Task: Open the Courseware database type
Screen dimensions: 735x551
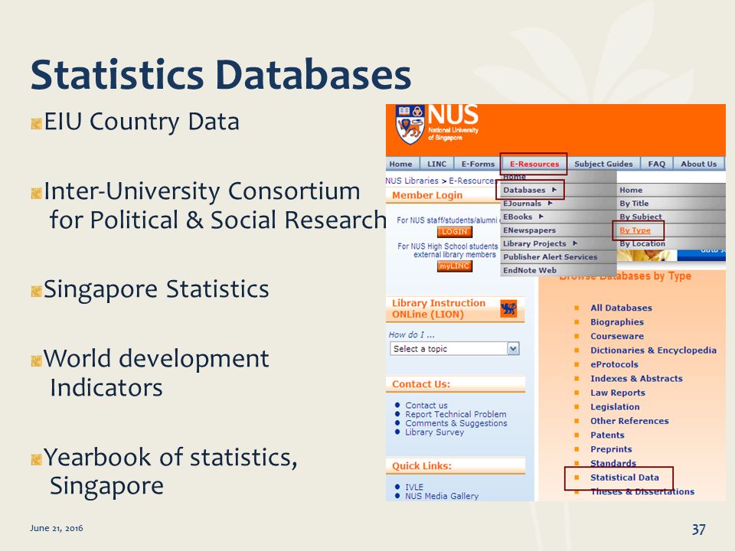Action: (x=617, y=336)
